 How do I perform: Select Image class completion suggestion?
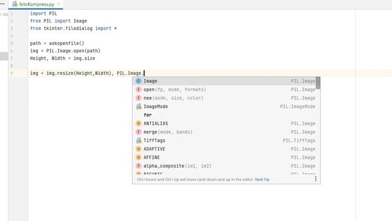[224, 81]
